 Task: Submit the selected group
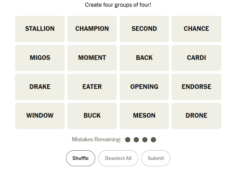click(156, 158)
